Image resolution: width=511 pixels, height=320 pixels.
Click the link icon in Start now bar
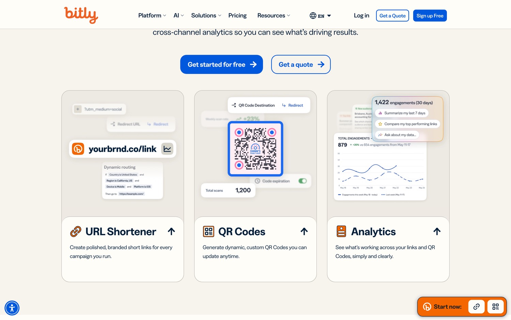tap(477, 307)
